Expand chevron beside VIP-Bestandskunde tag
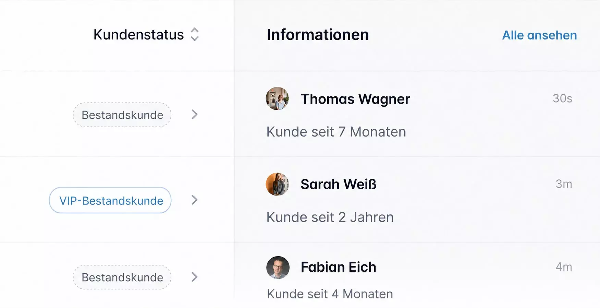Screen dimensions: 600x308 click(195, 200)
